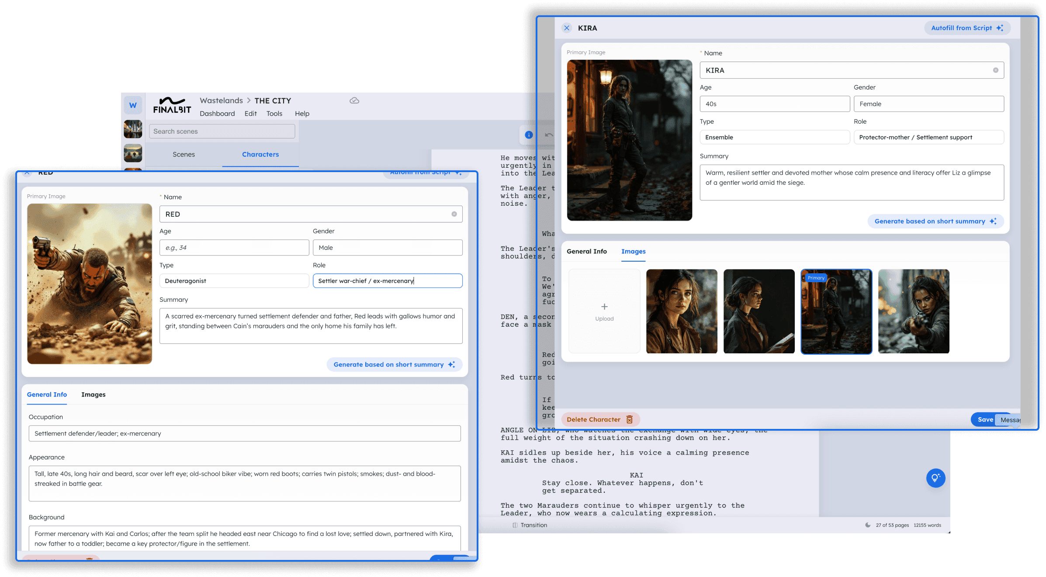Open the W workspace icon
Viewport: 1046px width, 577px height.
coord(133,105)
